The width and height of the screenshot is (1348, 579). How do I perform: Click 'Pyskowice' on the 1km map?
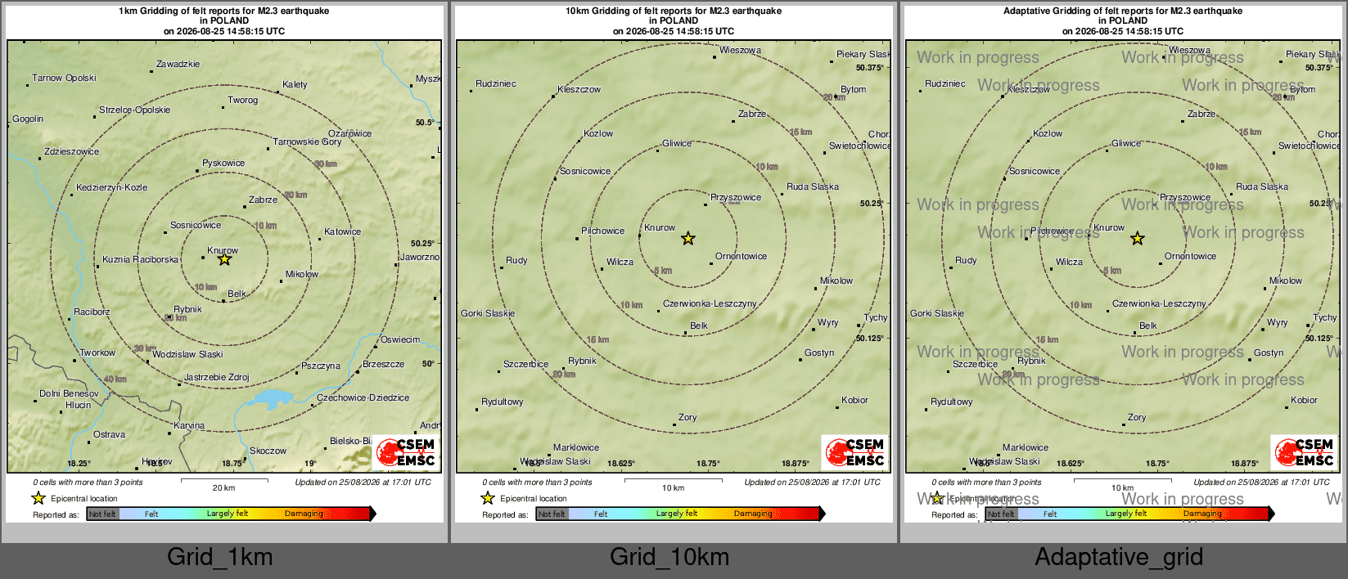(223, 163)
